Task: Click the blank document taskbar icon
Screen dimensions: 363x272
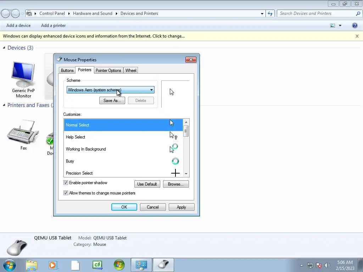Action: point(75,265)
